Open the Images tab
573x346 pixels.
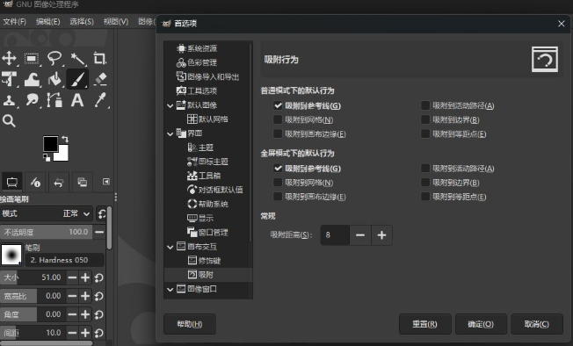pyautogui.click(x=83, y=182)
